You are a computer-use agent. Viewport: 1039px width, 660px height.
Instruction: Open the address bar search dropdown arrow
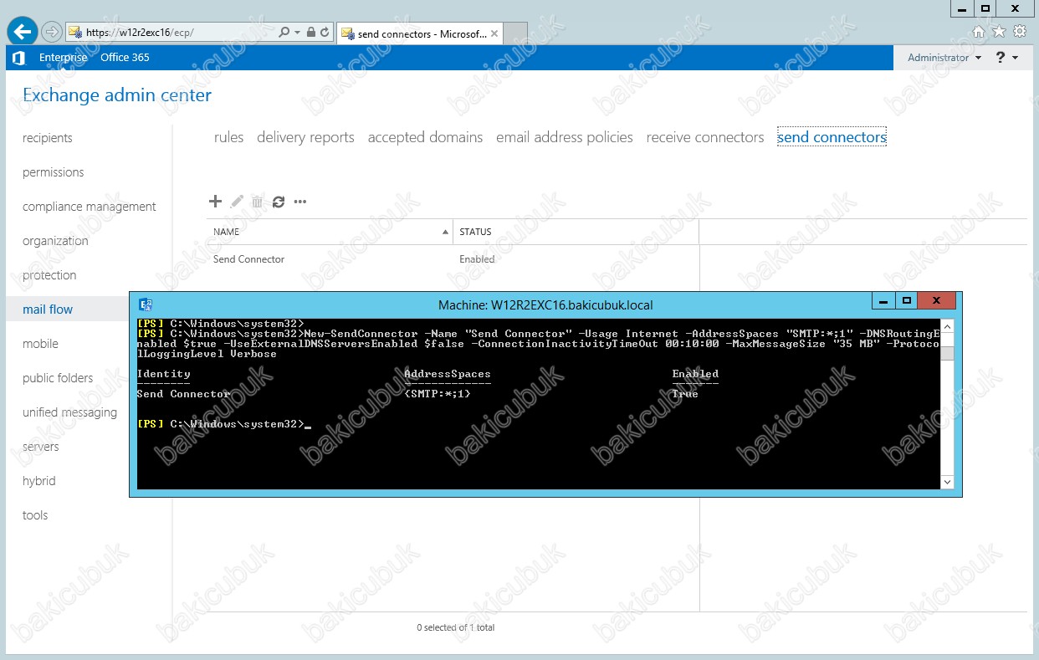click(297, 32)
